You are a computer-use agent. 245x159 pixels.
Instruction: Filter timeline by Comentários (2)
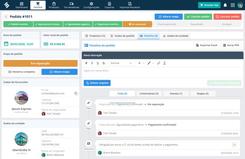[149, 93]
